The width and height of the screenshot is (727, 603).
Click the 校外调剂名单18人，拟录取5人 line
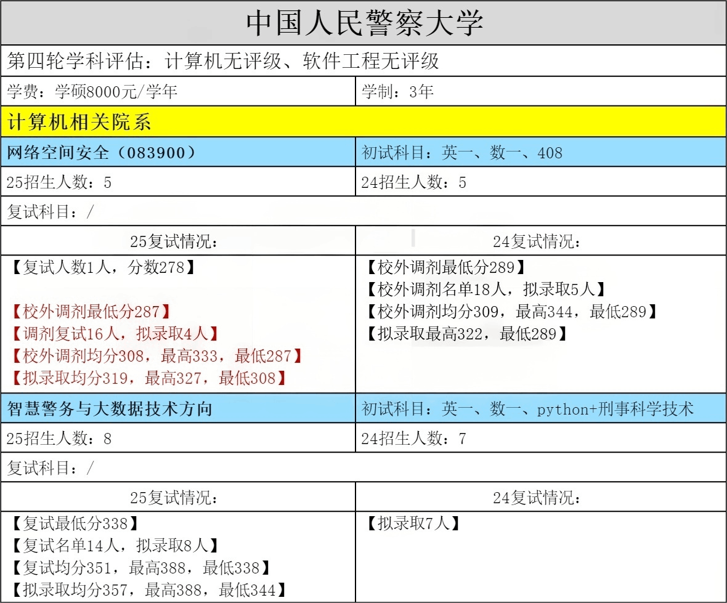(486, 289)
